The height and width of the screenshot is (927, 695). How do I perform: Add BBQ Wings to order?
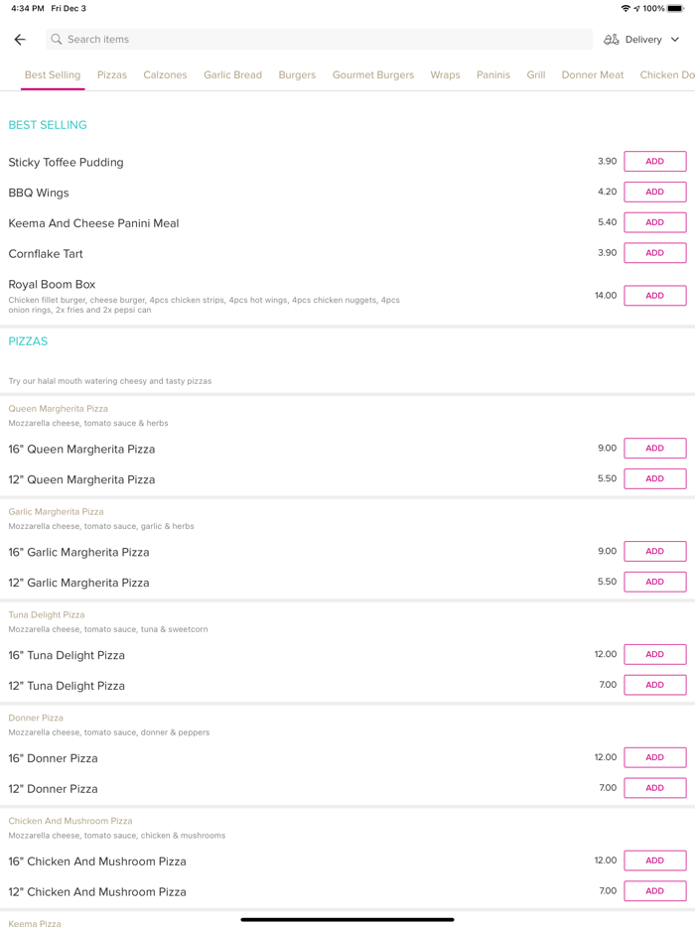pos(654,193)
